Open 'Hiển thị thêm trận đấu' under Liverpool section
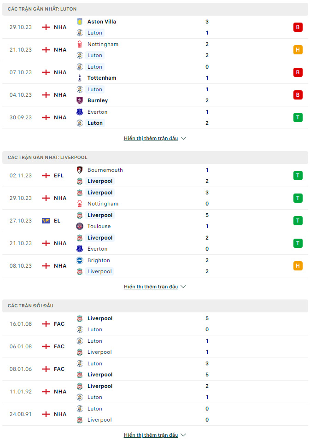Image resolution: width=310 pixels, height=440 pixels. (x=151, y=287)
